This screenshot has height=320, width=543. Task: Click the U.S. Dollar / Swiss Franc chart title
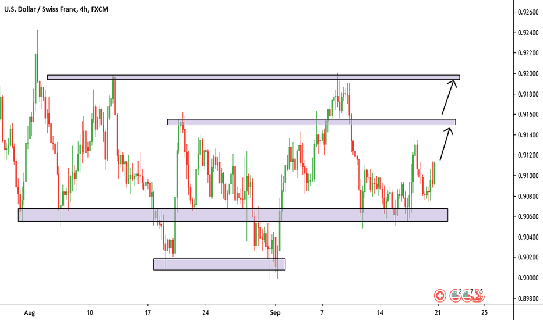pos(56,9)
